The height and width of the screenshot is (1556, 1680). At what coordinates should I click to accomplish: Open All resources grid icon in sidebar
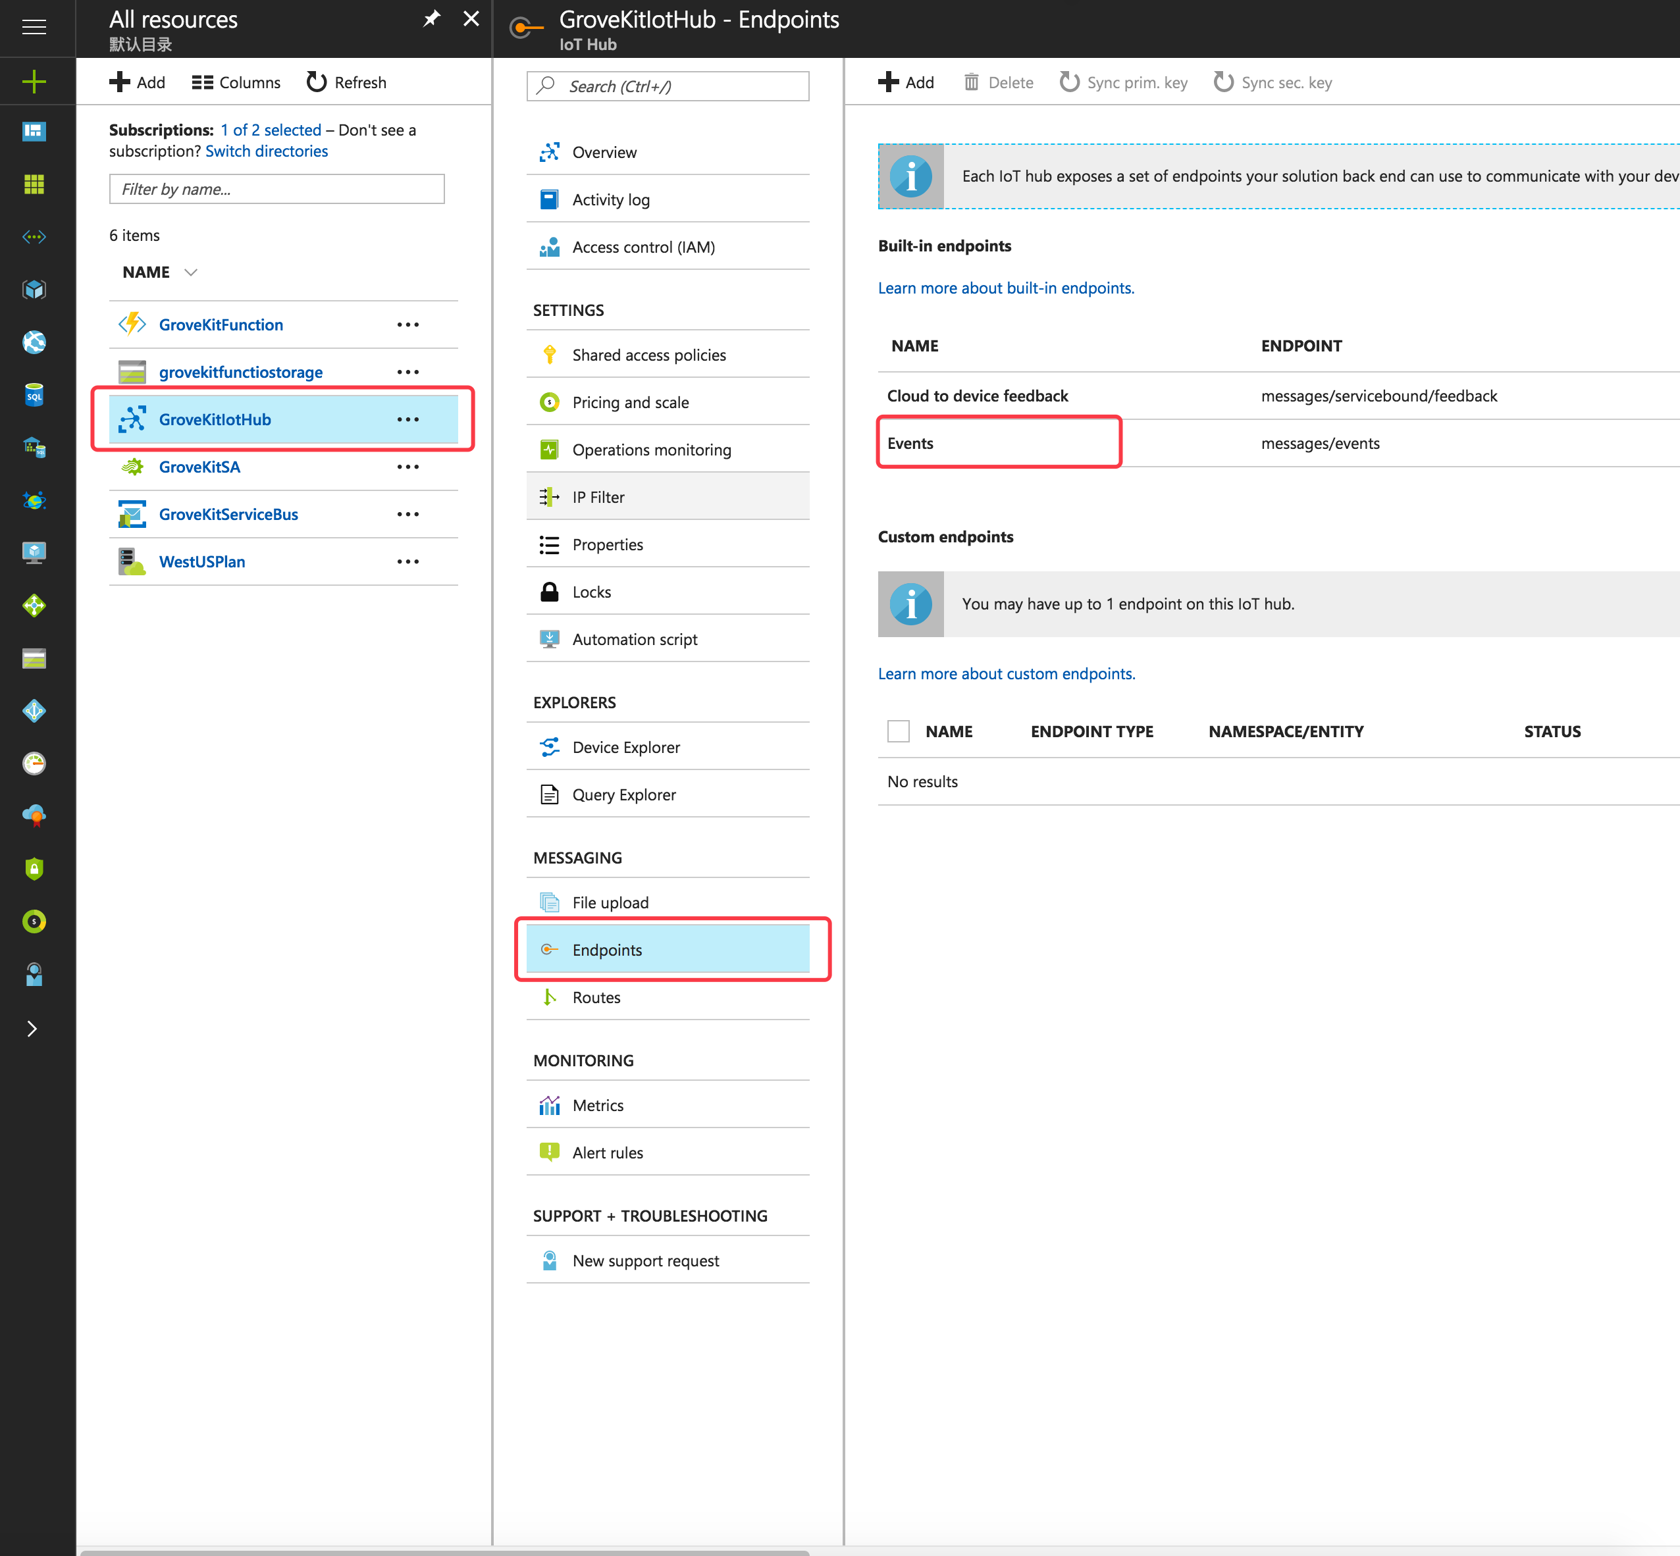[x=34, y=184]
